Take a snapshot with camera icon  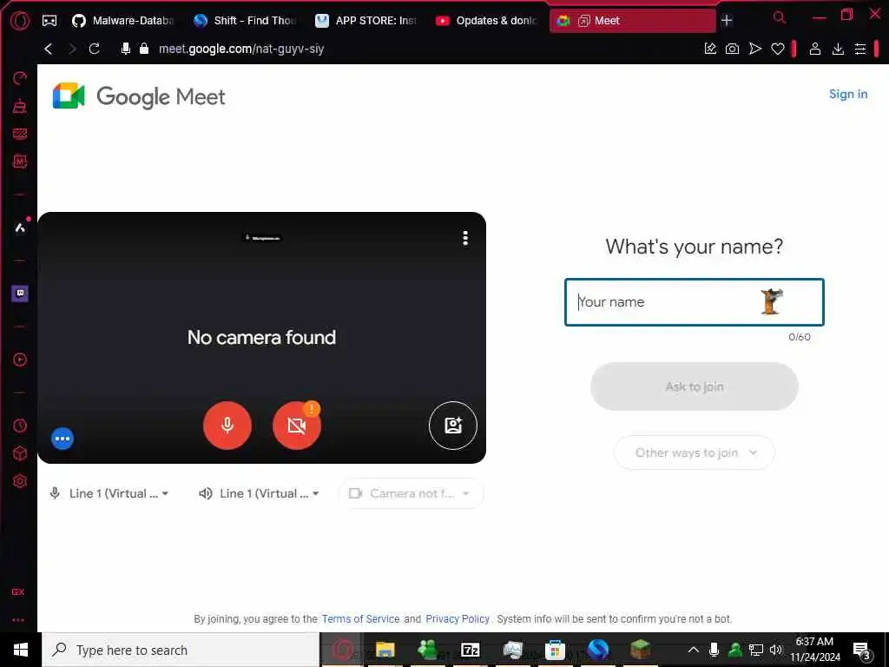pyautogui.click(x=732, y=49)
